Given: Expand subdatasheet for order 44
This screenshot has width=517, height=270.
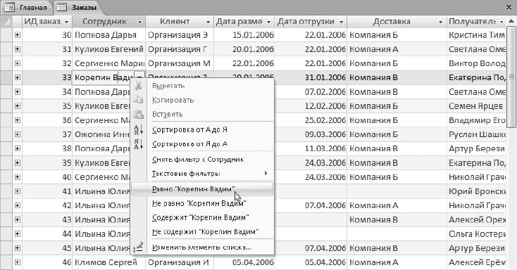Looking at the screenshot, I should click(18, 233).
